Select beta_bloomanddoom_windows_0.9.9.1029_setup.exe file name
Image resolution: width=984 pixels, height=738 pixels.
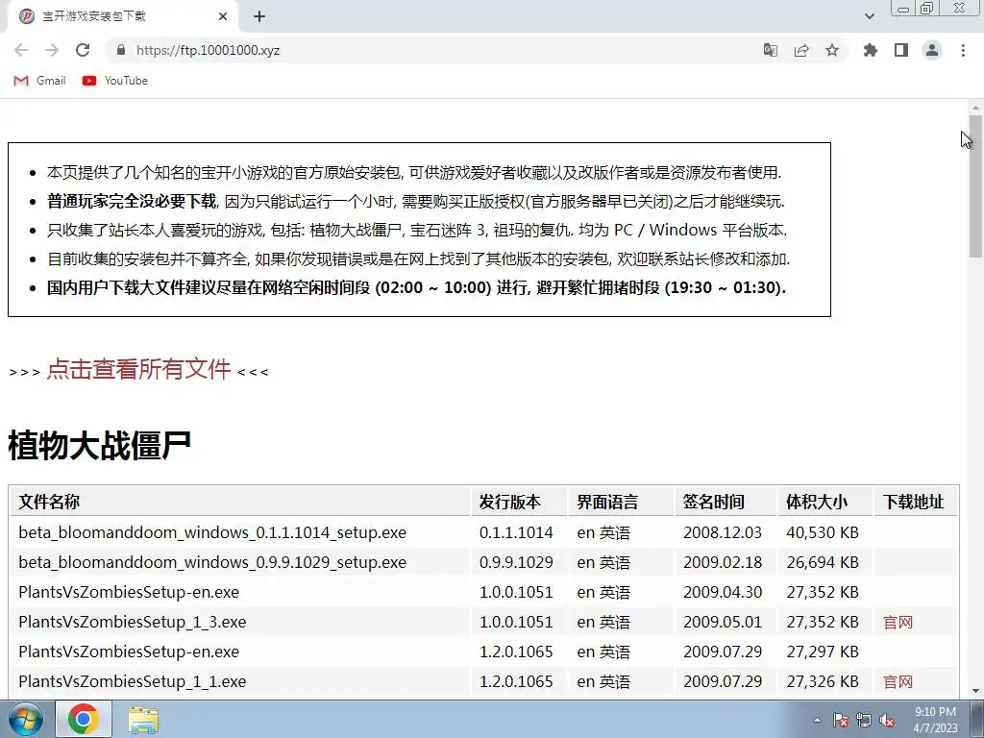212,562
